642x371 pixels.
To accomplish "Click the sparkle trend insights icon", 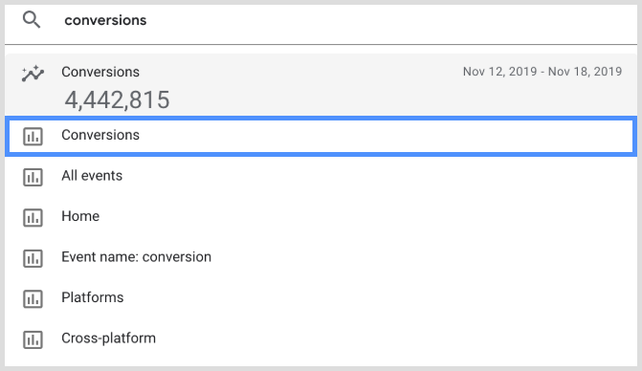I will (33, 74).
